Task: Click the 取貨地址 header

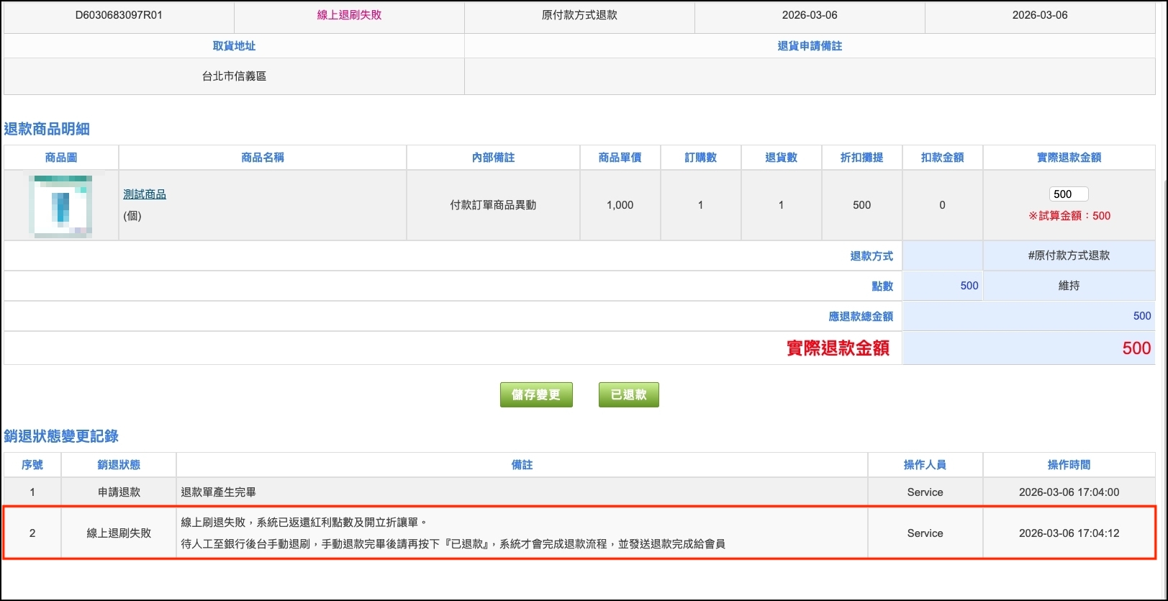Action: click(x=234, y=46)
